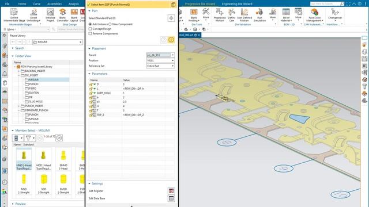Image resolution: width=369 pixels, height=207 pixels.
Task: Click Define Intermediate Stage icon
Action: click(x=14, y=12)
